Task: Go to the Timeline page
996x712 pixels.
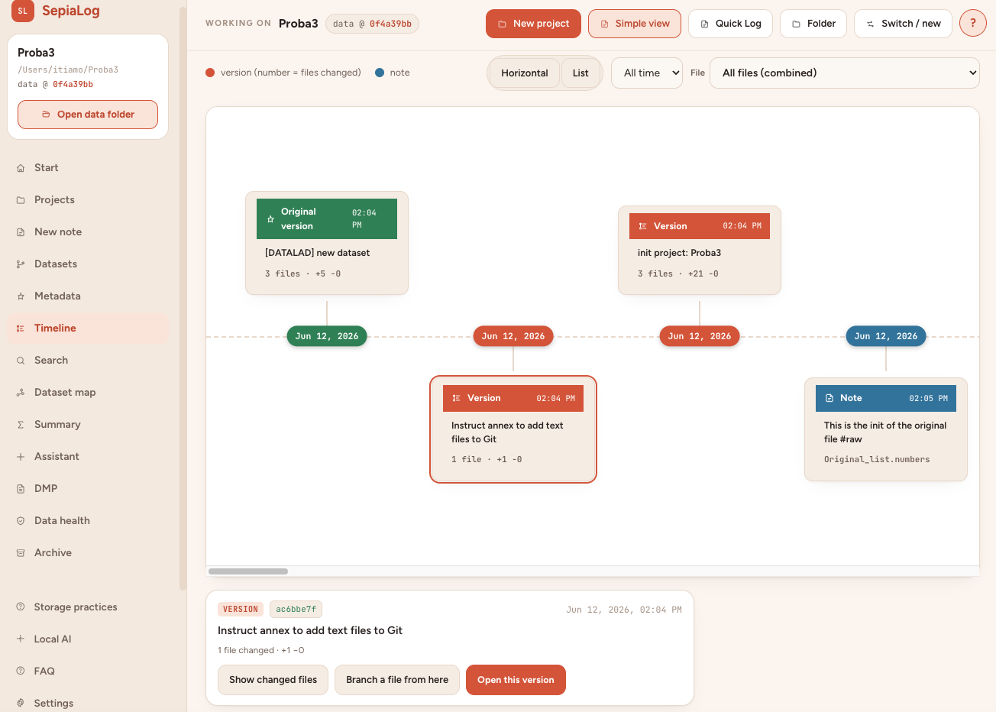Action: (x=88, y=328)
